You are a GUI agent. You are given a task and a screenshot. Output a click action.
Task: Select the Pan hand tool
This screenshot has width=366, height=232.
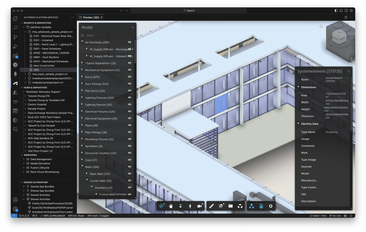[171, 206]
